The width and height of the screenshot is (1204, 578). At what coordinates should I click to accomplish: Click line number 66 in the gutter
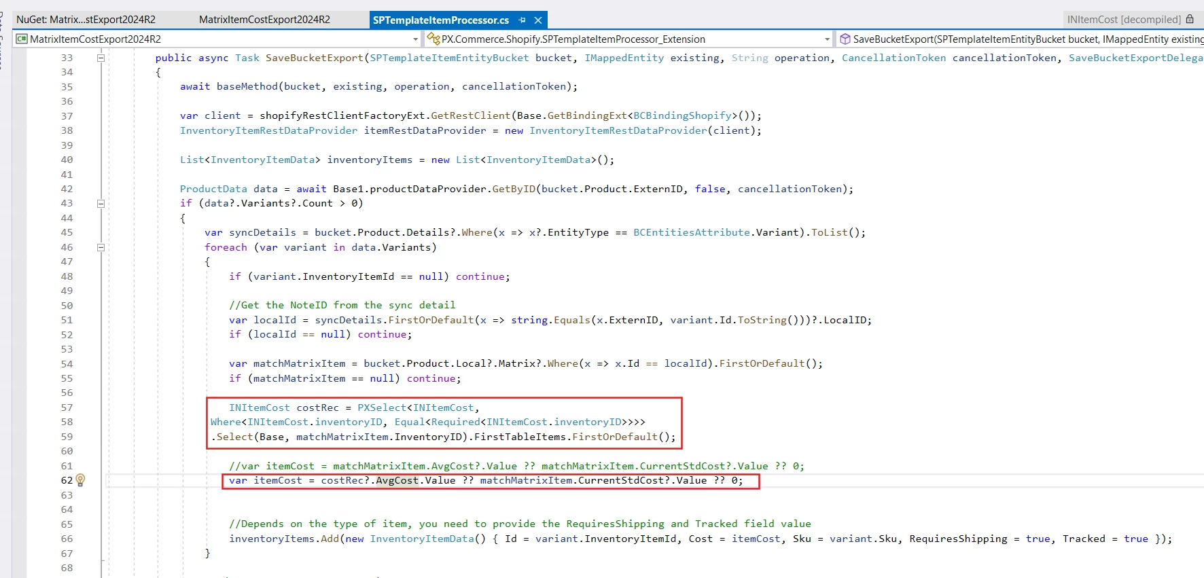click(x=67, y=539)
